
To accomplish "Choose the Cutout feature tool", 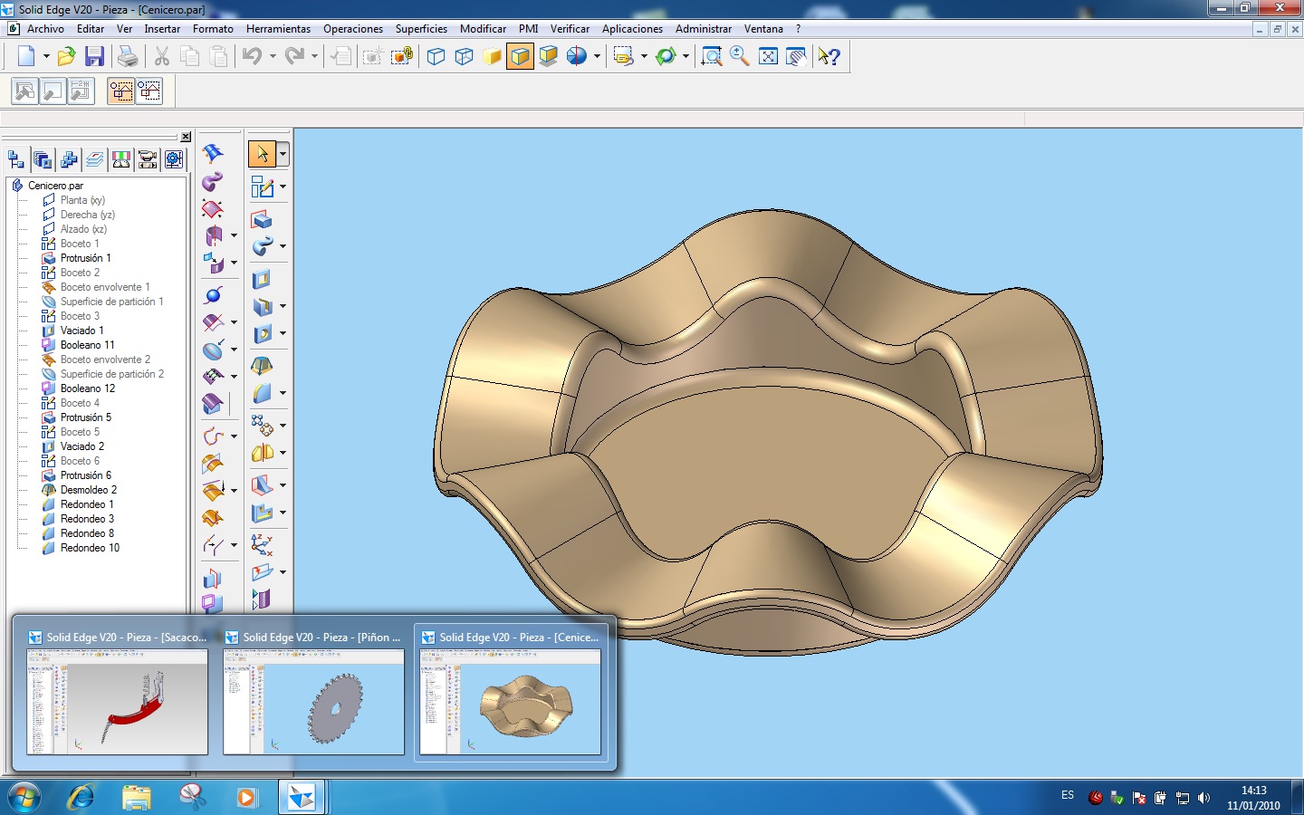I will 262,279.
